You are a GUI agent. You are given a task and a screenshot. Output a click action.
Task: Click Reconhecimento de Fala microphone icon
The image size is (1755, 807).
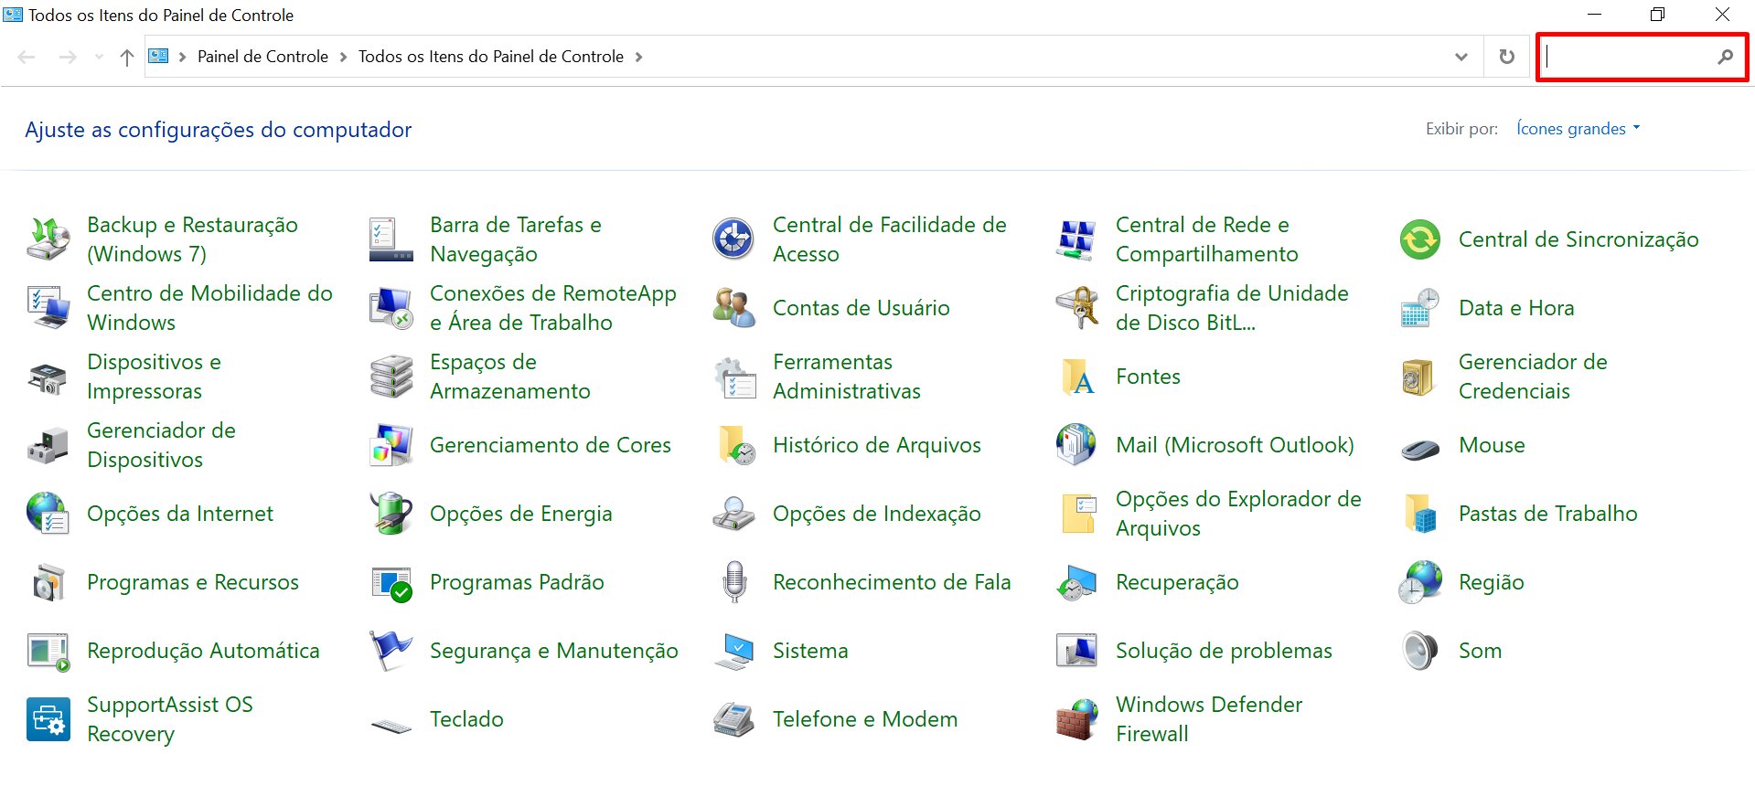[x=733, y=582]
